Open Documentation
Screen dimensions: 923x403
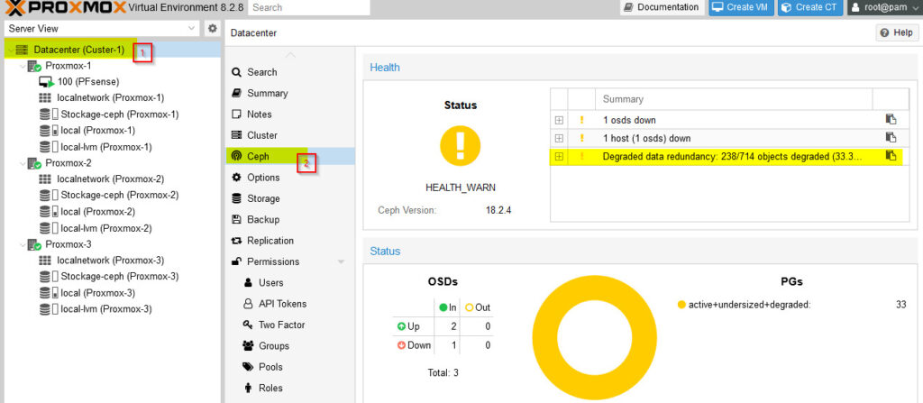[662, 7]
